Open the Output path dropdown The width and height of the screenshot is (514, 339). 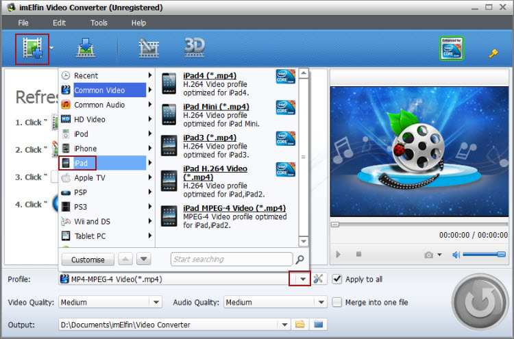click(x=284, y=325)
